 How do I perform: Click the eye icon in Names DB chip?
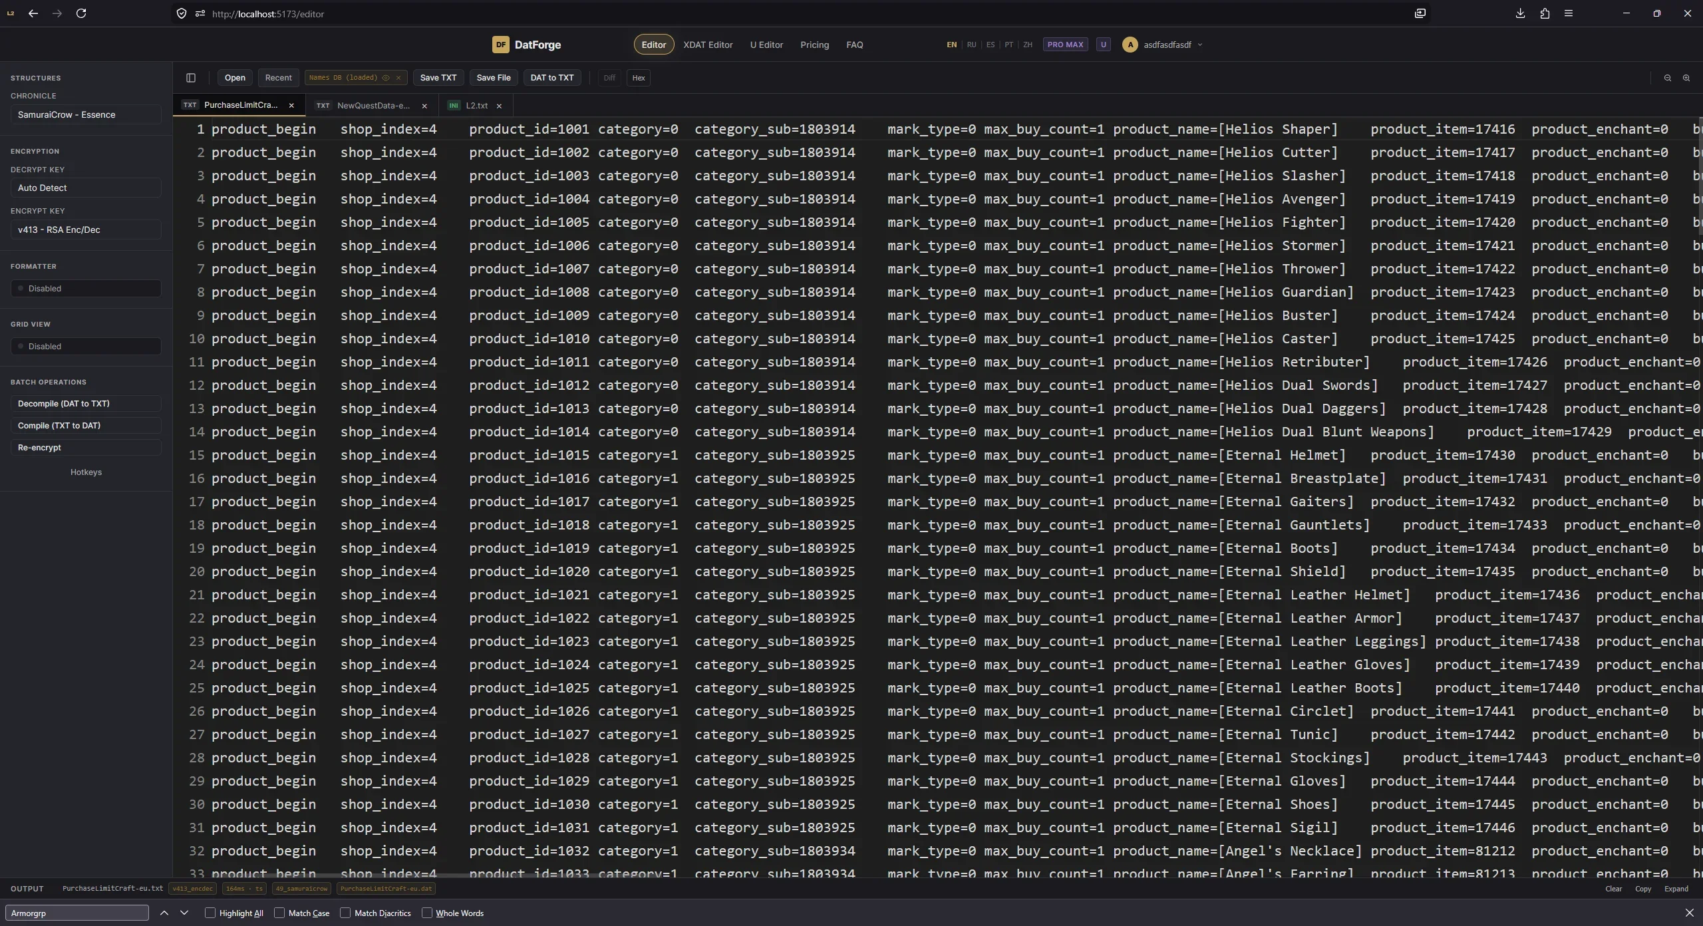click(386, 78)
